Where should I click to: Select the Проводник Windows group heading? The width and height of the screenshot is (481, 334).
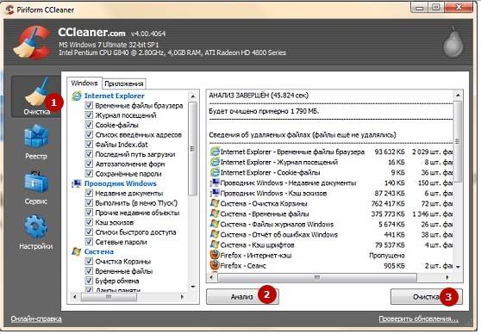[121, 183]
